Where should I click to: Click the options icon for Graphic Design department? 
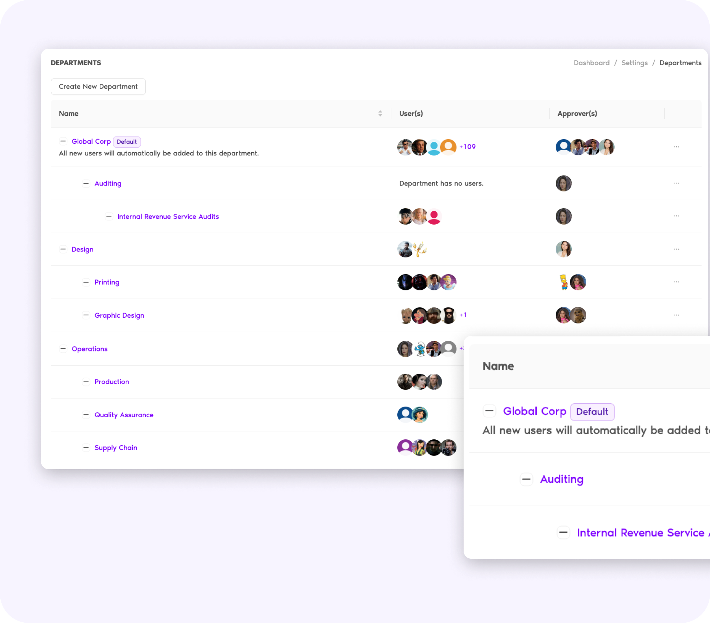click(x=676, y=315)
